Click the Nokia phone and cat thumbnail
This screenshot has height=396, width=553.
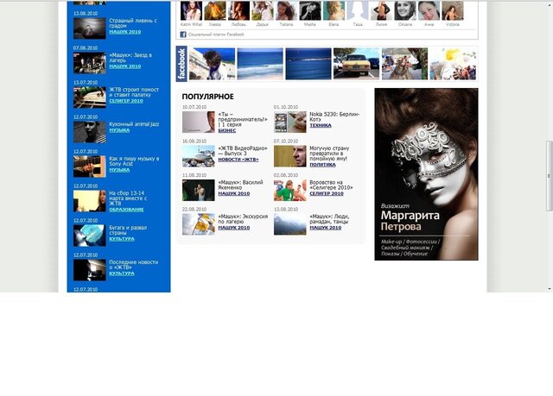(x=290, y=123)
